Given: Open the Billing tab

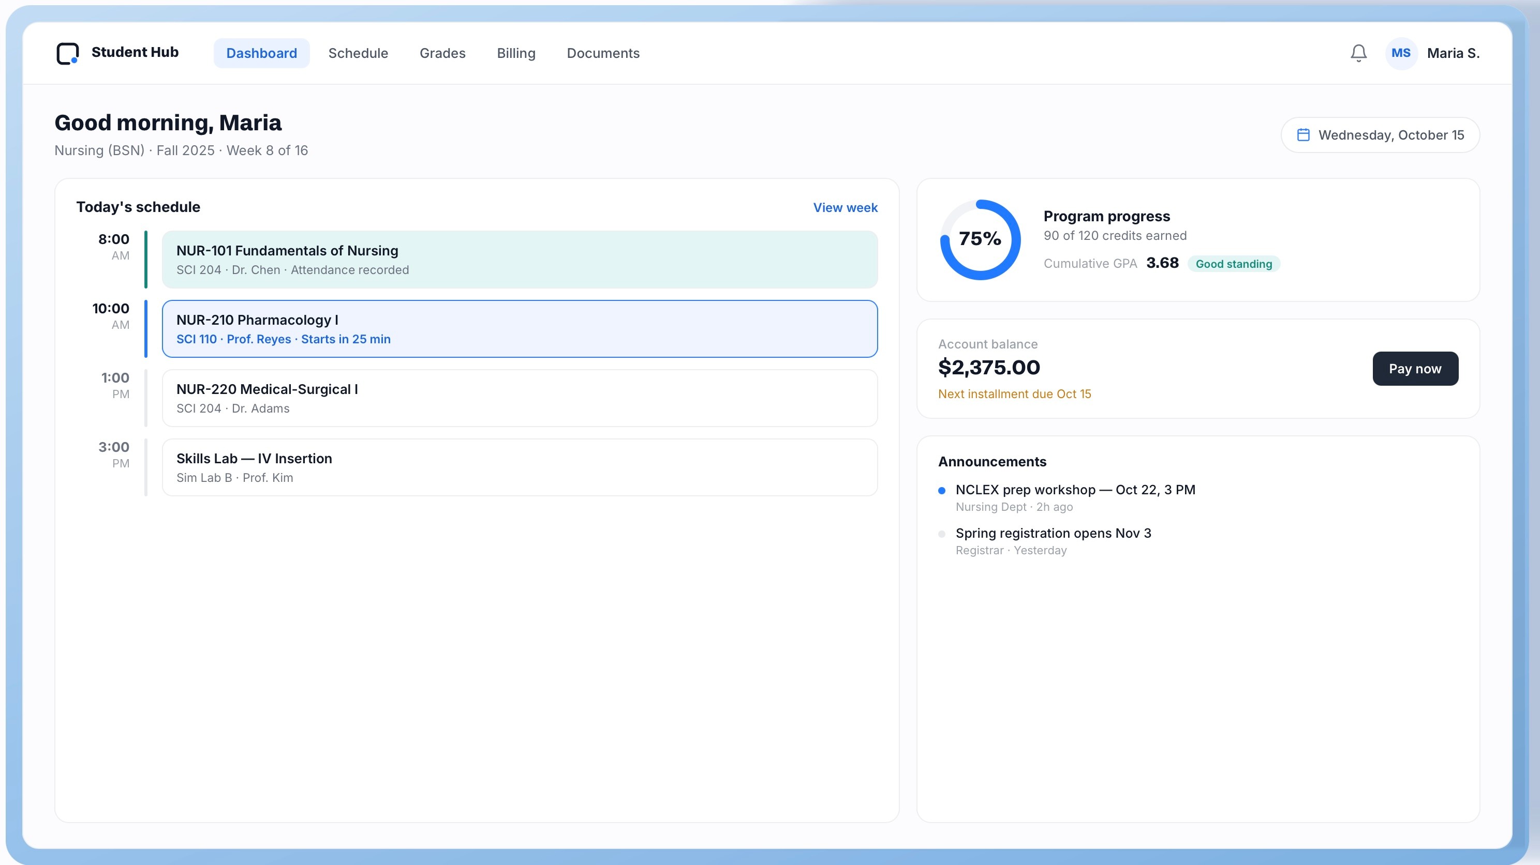Looking at the screenshot, I should (x=516, y=53).
